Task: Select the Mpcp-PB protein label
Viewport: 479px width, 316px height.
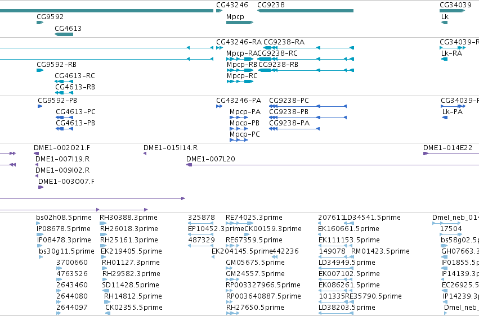Action: click(244, 123)
